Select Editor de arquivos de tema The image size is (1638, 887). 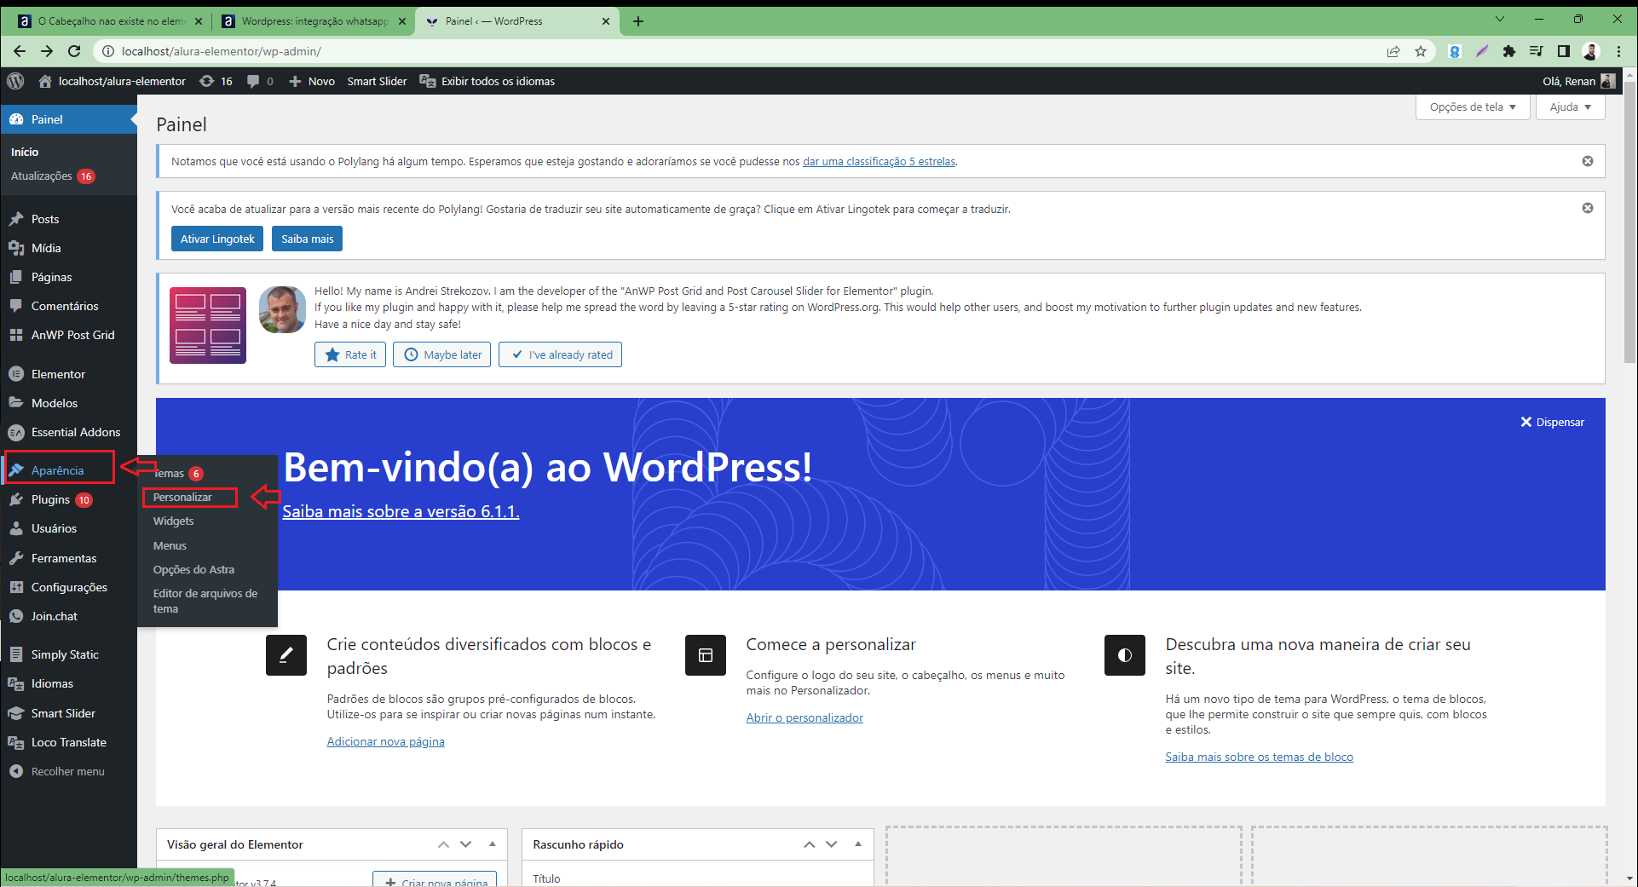[x=205, y=601]
